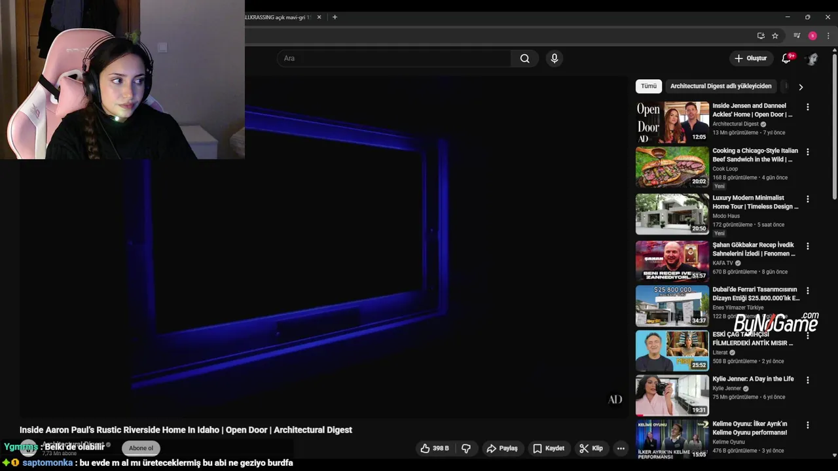Click video title Inside Aaron Paul's Rustic Riverside Home
838x471 pixels.
186,430
